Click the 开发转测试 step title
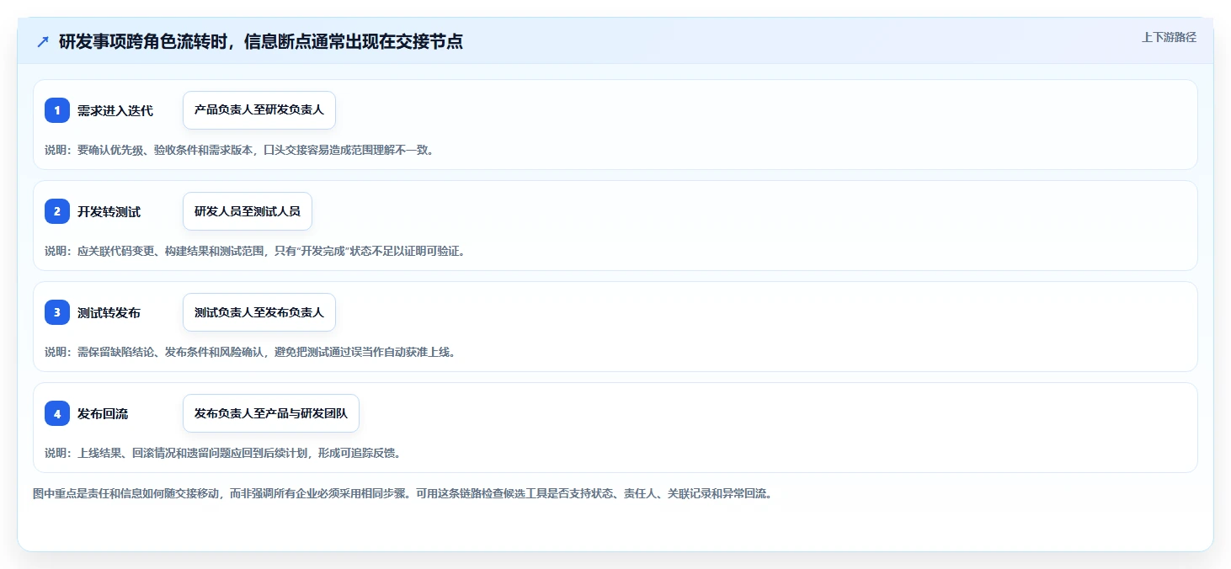 tap(109, 211)
